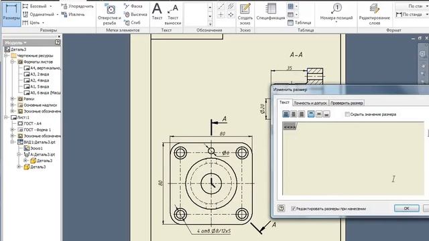
Task: Open the Спецификация parts list tool
Action: coord(271,12)
